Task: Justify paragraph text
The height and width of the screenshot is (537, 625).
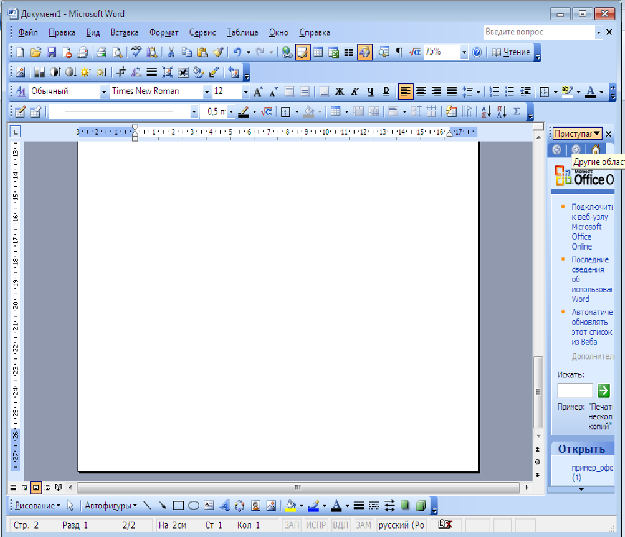Action: 451,92
